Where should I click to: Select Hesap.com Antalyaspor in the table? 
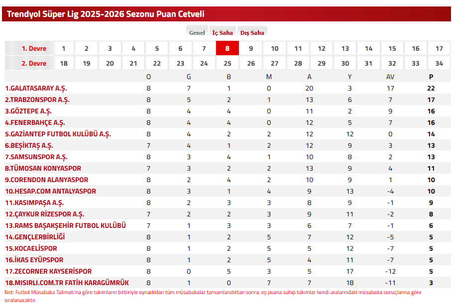click(x=50, y=191)
